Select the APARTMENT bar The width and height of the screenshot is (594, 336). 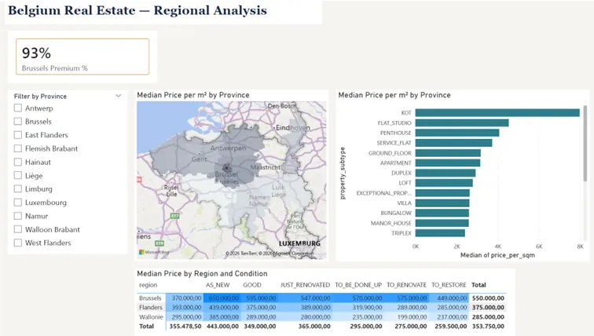[x=448, y=163]
